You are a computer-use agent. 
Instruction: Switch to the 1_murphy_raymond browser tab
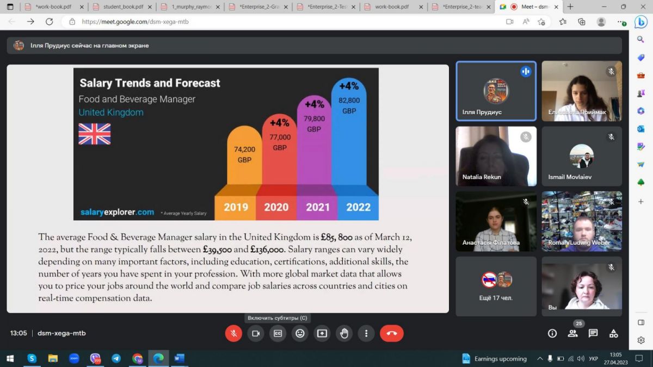click(x=190, y=7)
